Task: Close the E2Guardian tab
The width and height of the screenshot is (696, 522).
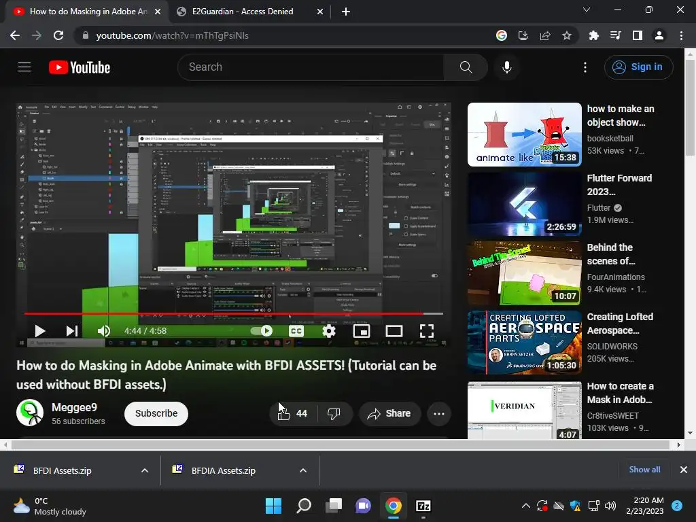Action: pos(320,12)
